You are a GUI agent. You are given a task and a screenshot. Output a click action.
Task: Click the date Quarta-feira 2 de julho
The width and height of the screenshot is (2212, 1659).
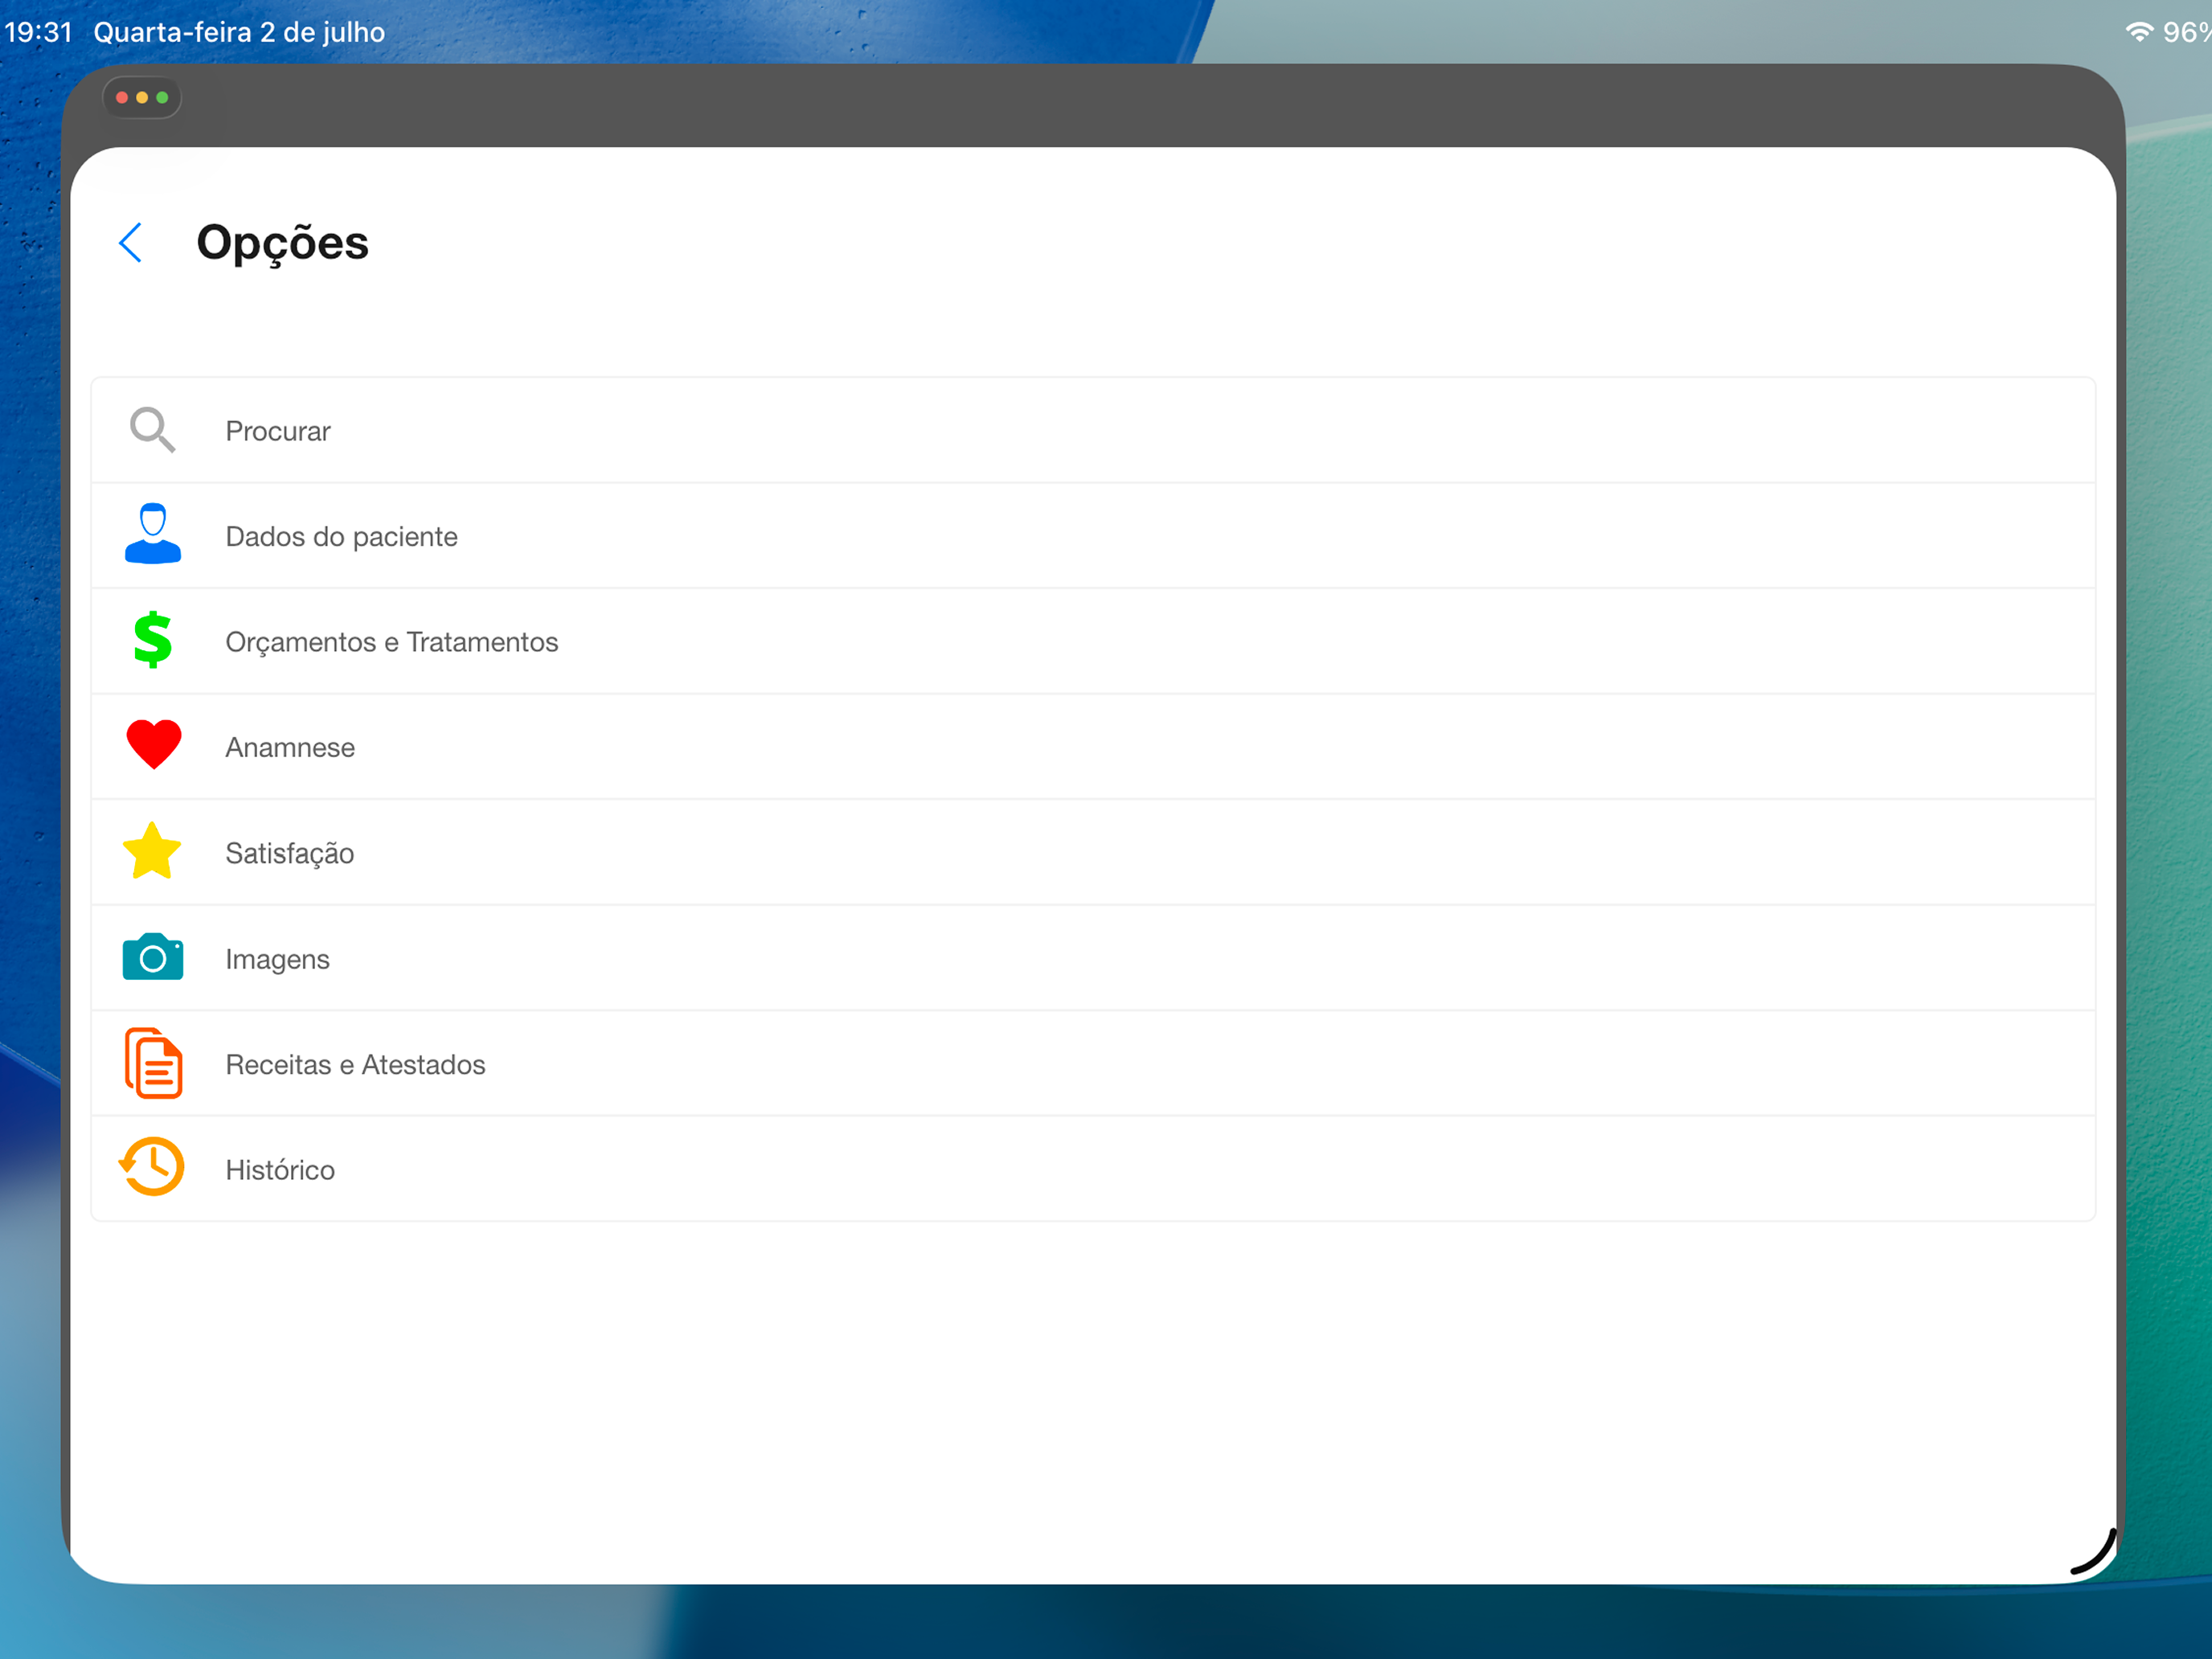tap(239, 32)
